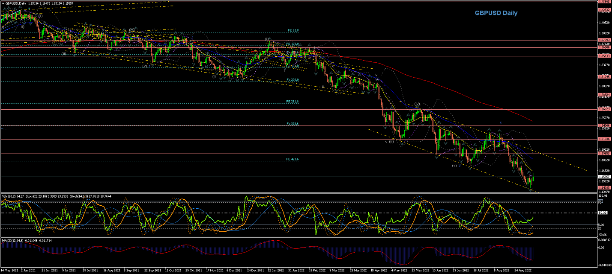Click the 14 May 2021 date on time axis
Image resolution: width=612 pixels, height=274 pixels.
[9, 270]
